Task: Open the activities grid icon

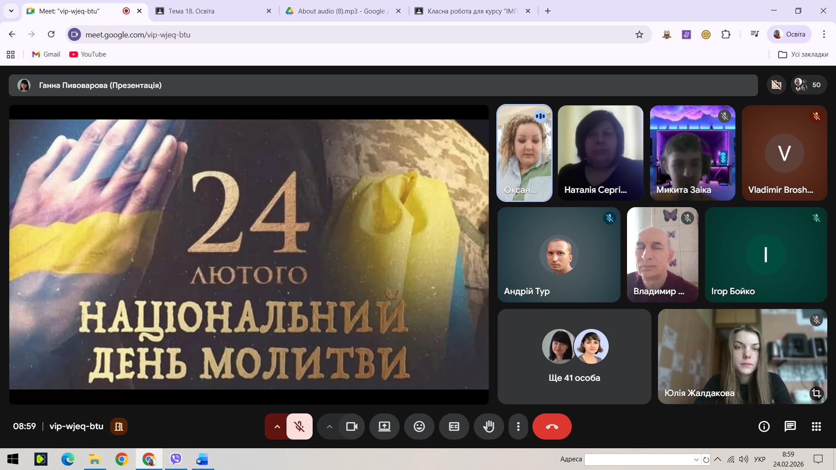Action: (x=816, y=426)
